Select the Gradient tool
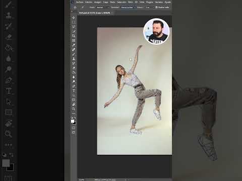 (74, 72)
